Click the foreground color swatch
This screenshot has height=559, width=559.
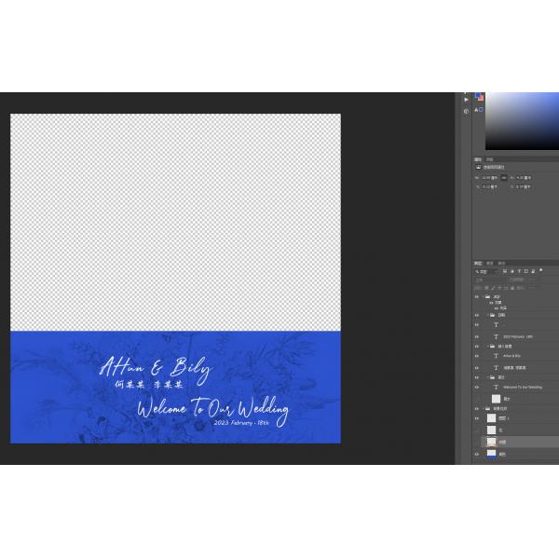pos(478,95)
